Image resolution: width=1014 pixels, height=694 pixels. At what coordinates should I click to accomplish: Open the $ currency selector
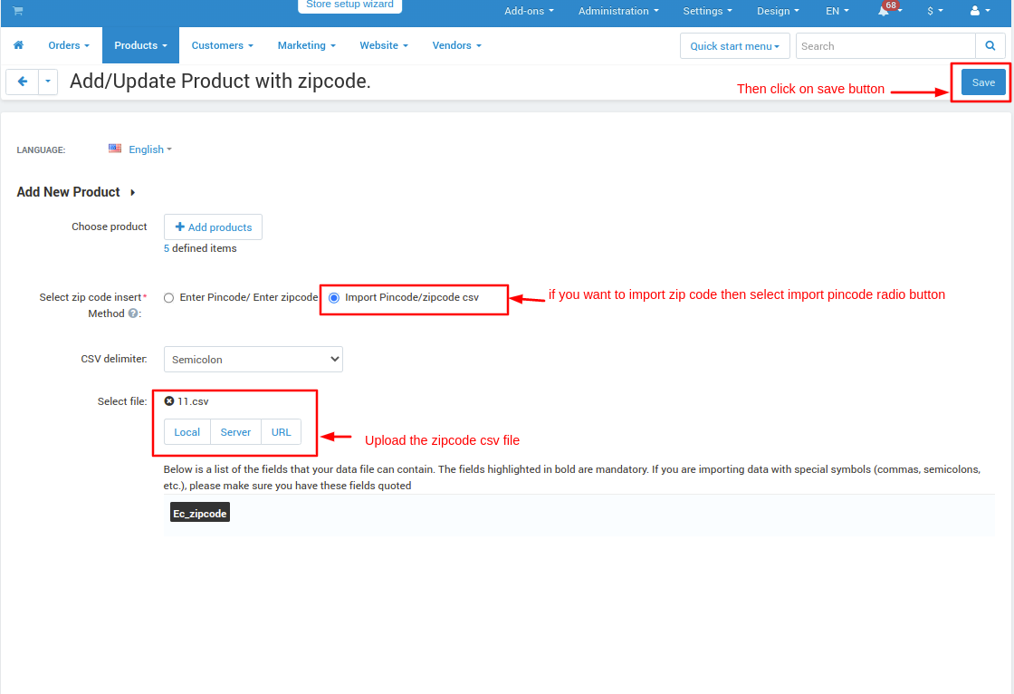(x=935, y=11)
